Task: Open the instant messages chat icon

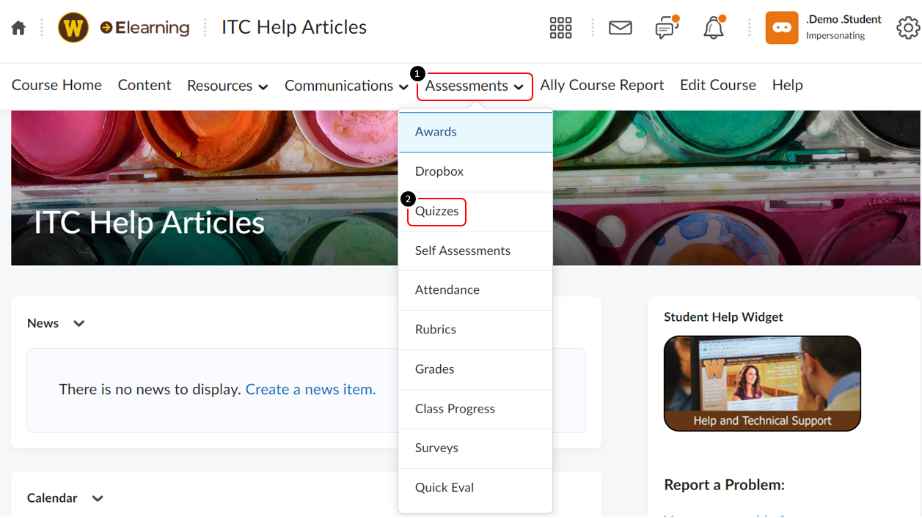Action: 666,27
